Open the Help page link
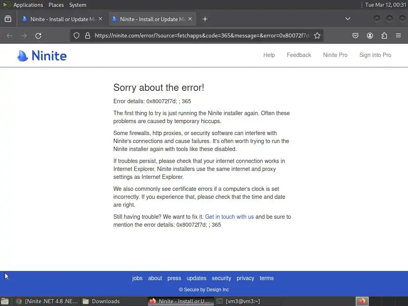 pos(269,55)
